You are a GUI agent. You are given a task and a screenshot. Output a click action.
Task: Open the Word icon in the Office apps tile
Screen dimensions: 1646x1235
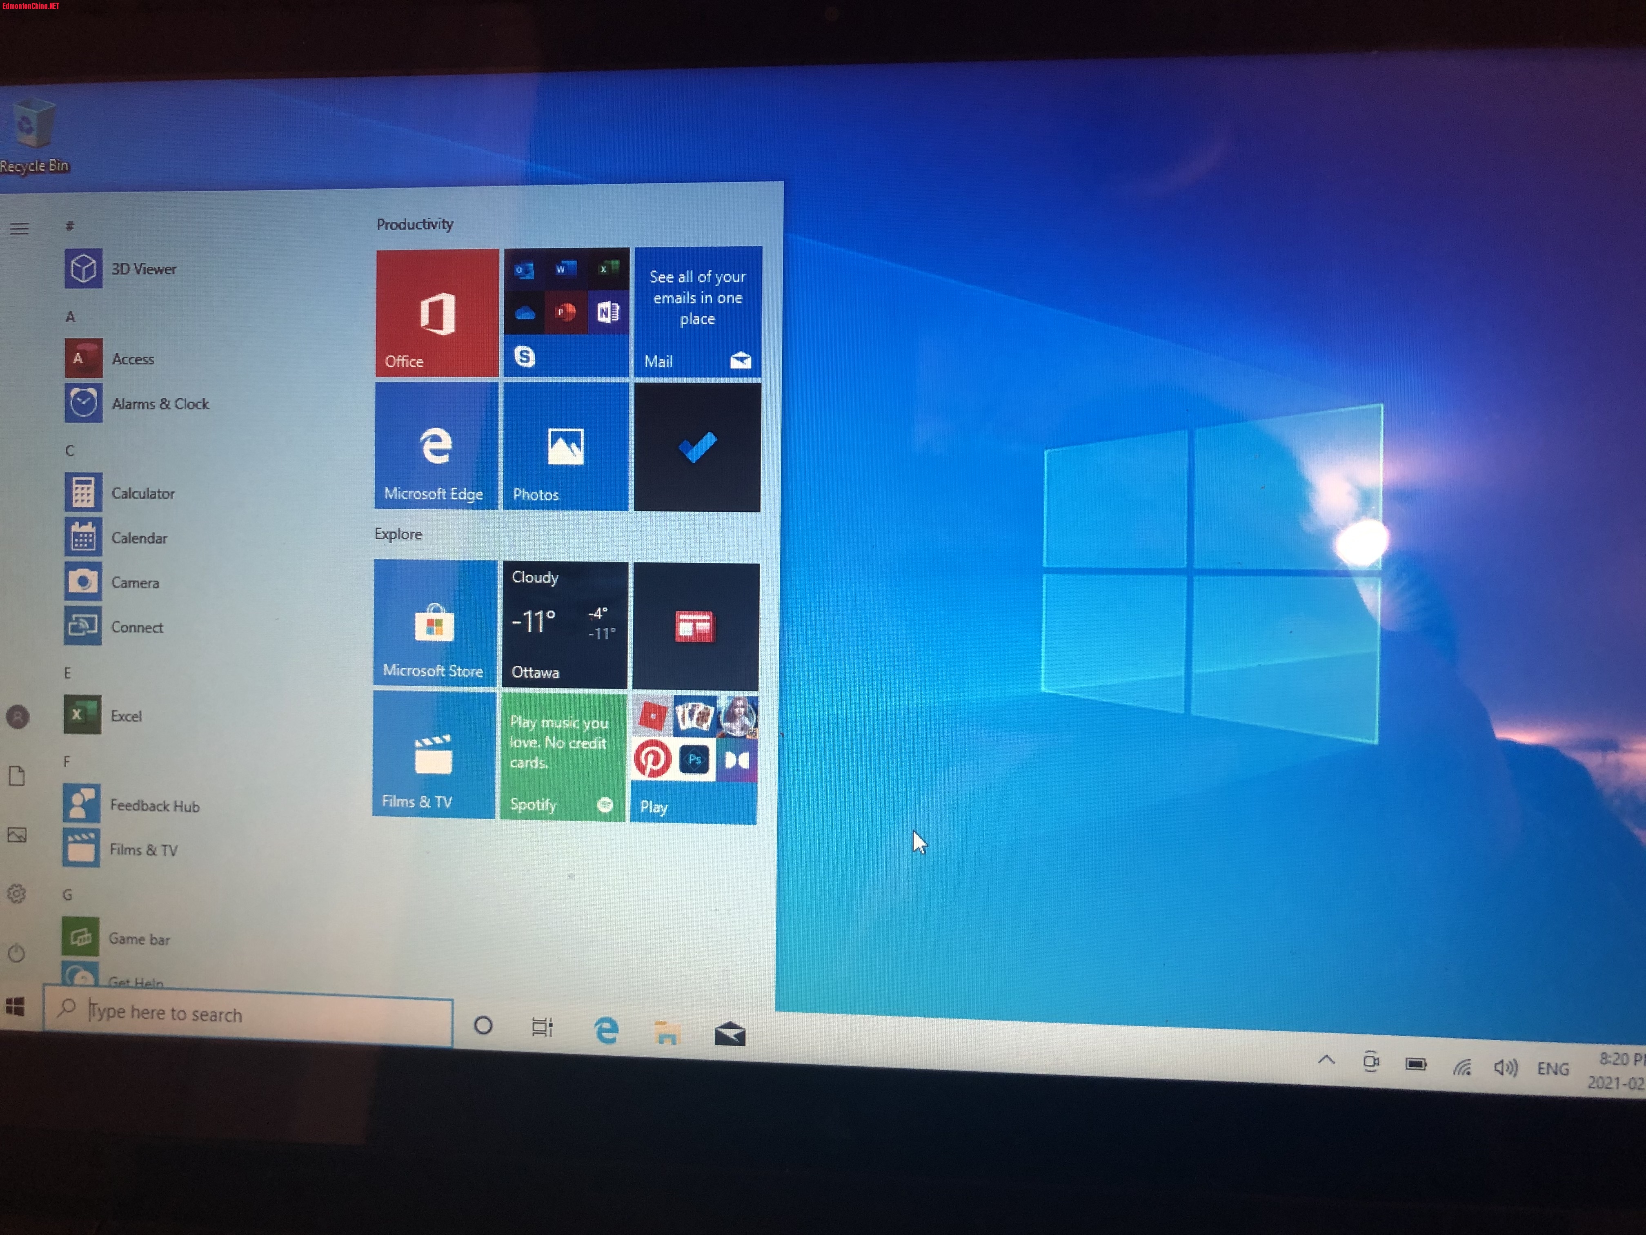565,269
